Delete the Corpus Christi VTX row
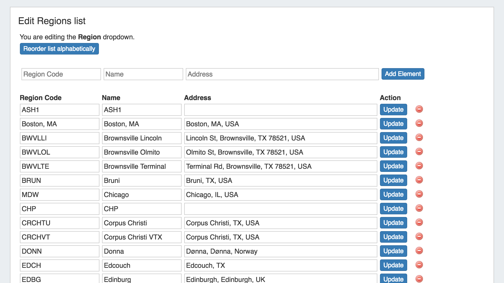The image size is (504, 283). tap(419, 236)
